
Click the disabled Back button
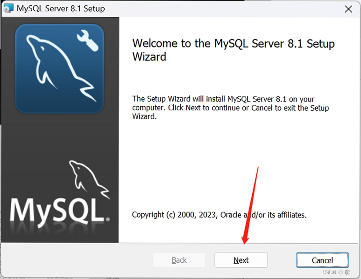[x=179, y=260]
